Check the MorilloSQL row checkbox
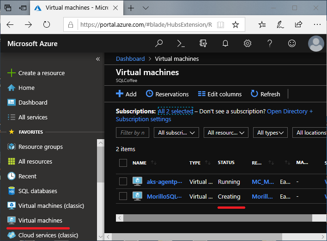327x241 pixels. [x=123, y=196]
